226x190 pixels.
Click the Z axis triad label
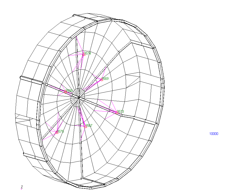click(x=22, y=187)
